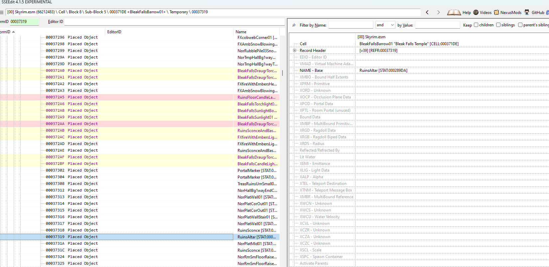Click the Name column header
Viewport: 549px width, 267px height.
[256, 32]
